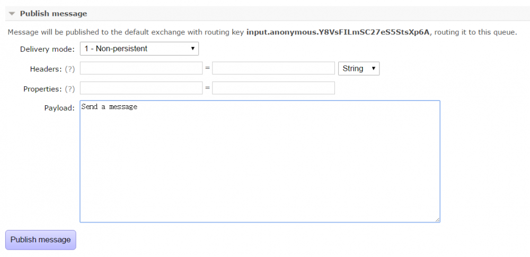Click the Payload label text
The width and height of the screenshot is (530, 257).
pos(59,108)
